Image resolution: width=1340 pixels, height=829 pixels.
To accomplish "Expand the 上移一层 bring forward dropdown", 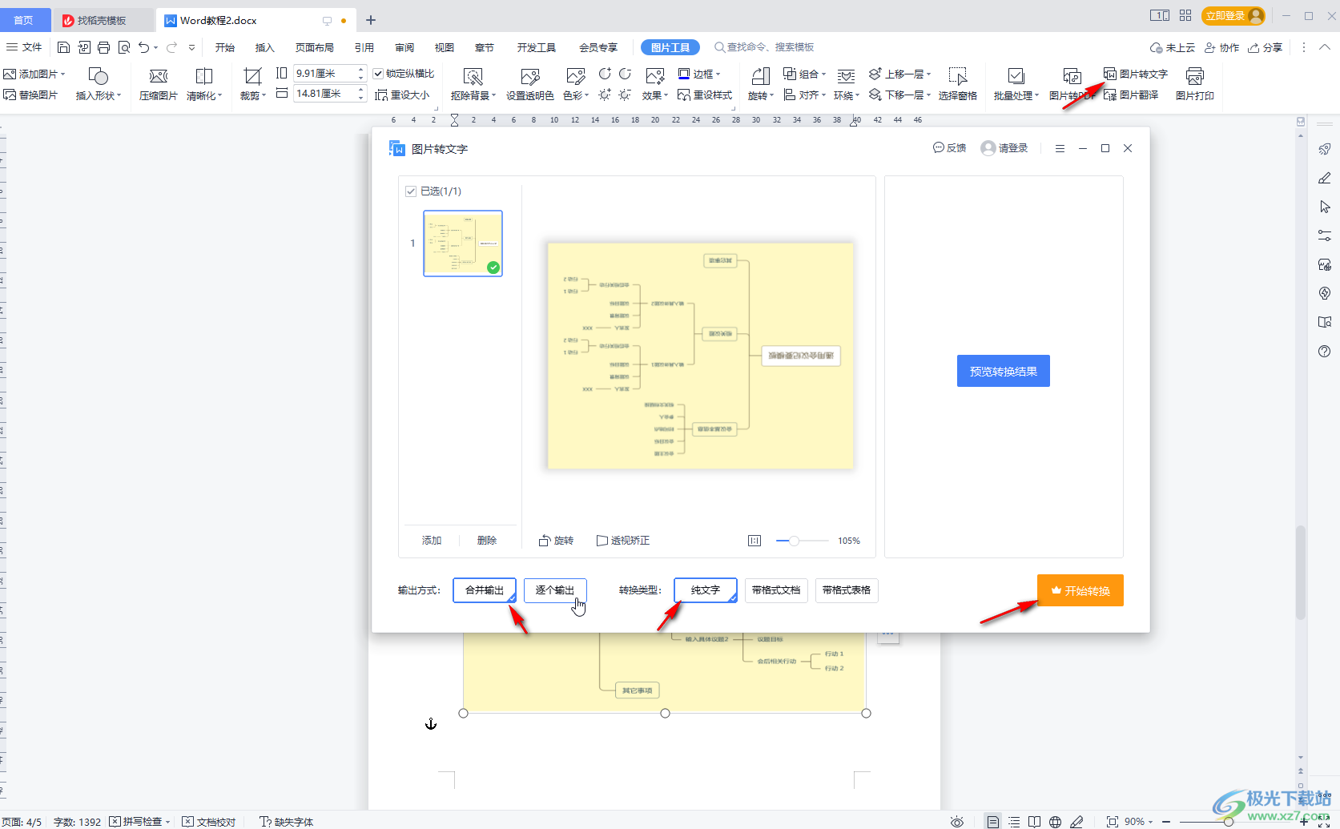I will pyautogui.click(x=928, y=74).
